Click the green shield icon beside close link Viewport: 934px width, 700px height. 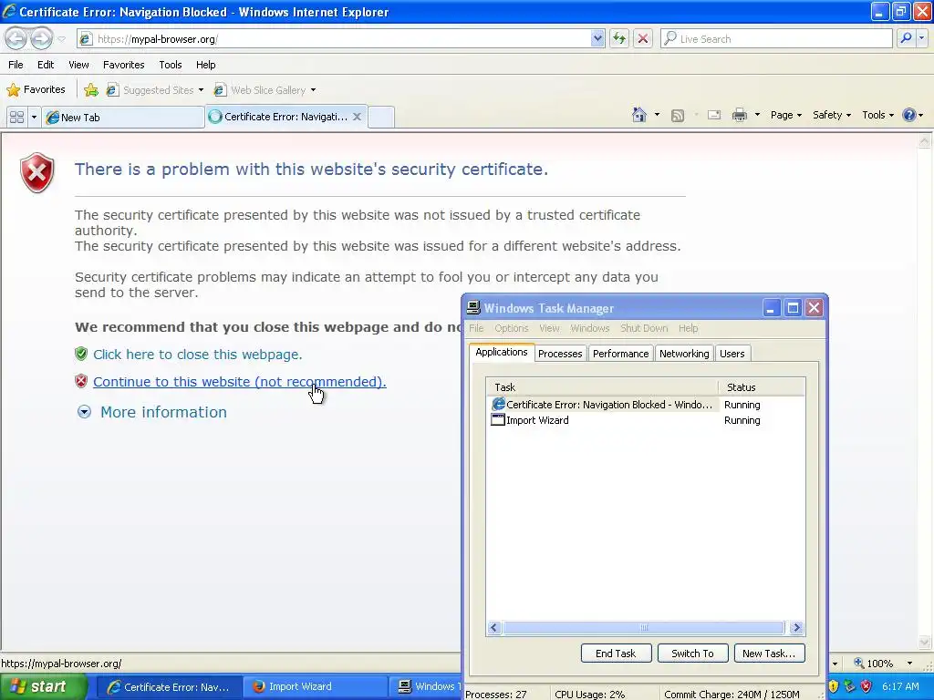tap(81, 354)
